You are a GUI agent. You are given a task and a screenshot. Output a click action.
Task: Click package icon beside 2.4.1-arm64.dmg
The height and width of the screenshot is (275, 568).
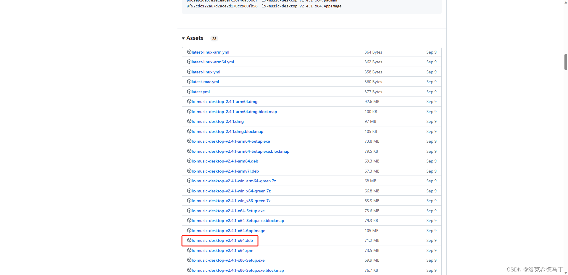[x=189, y=101]
